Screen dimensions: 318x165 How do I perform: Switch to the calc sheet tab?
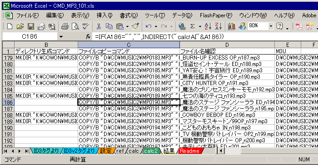click(134, 151)
